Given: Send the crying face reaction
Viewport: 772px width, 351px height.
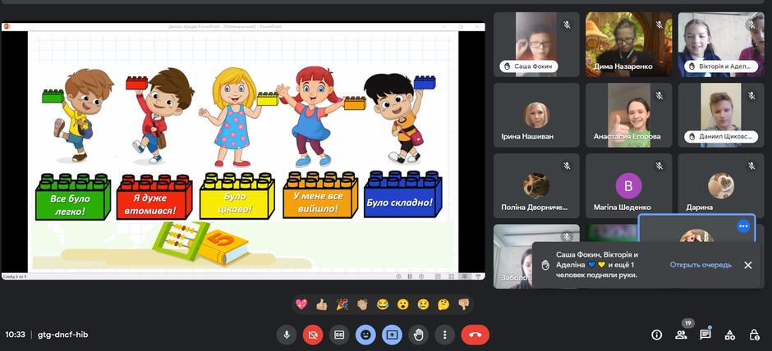Looking at the screenshot, I should tap(423, 304).
